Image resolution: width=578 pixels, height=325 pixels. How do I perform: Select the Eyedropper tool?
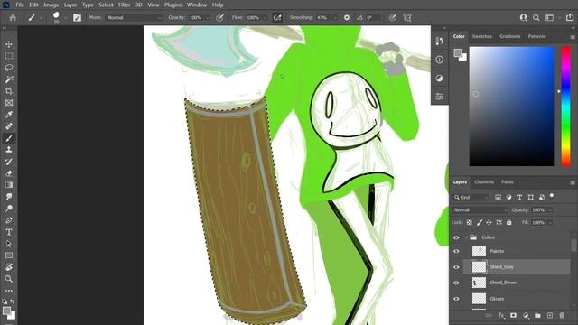pos(9,115)
